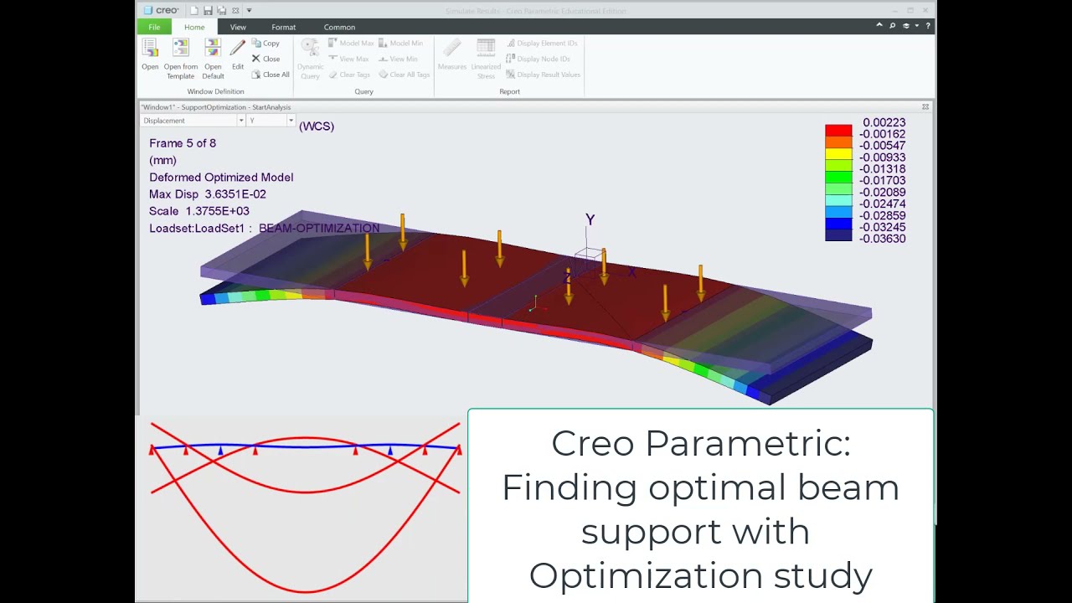The image size is (1072, 603).
Task: Click the Dynamic Query icon
Action: coord(310,49)
